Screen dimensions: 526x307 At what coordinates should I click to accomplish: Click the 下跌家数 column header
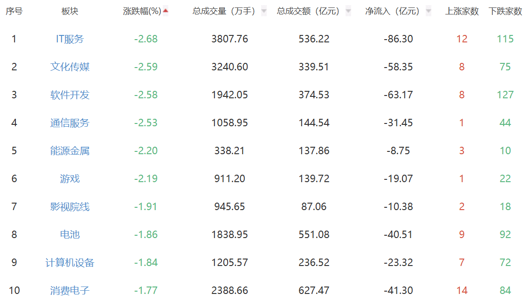[505, 11]
